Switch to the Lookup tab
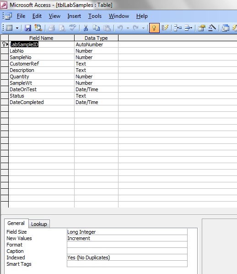This screenshot has width=237, height=274. [x=39, y=224]
